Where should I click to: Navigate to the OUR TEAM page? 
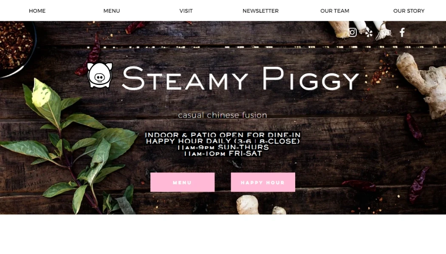tap(335, 11)
